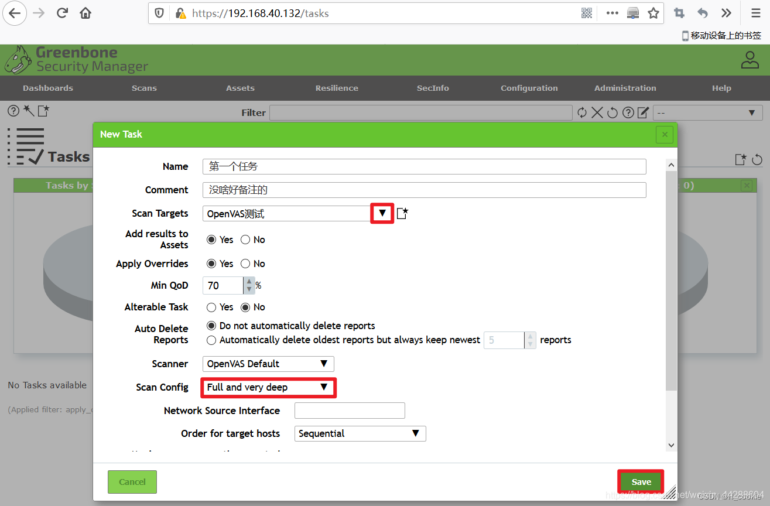Click the shield tracking protection icon
The height and width of the screenshot is (506, 770).
tap(159, 13)
